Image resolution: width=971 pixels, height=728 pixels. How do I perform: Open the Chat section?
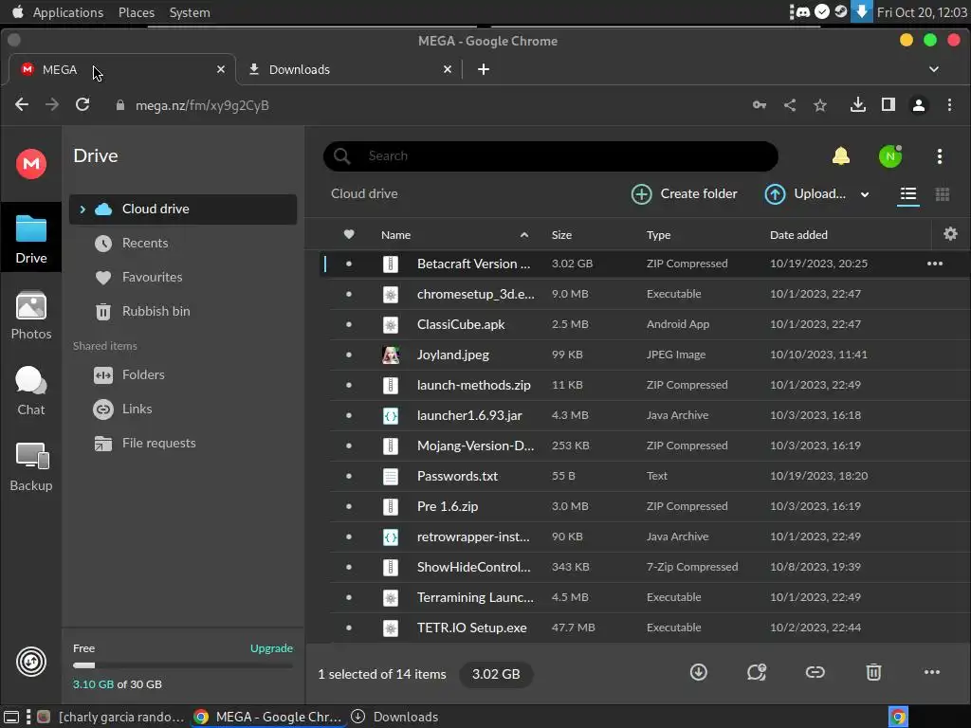point(31,391)
